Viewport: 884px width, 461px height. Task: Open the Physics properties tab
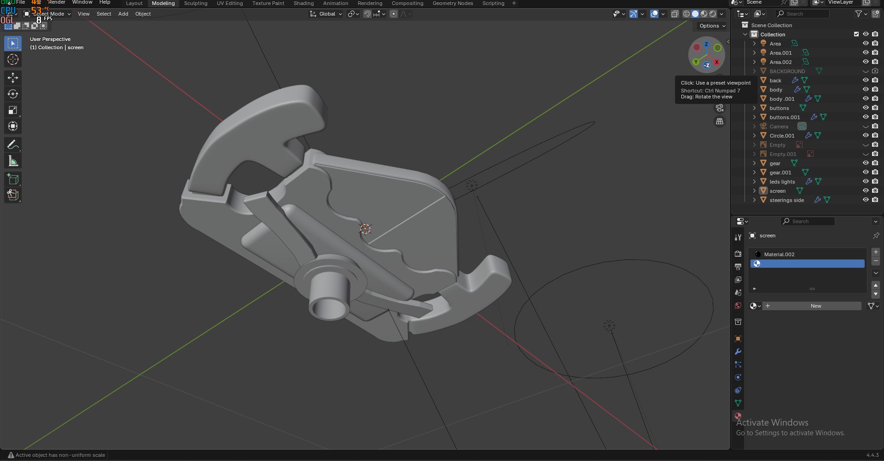[738, 377]
